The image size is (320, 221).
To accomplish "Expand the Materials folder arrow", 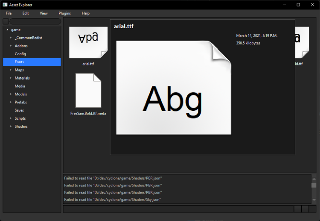I will 11,78.
